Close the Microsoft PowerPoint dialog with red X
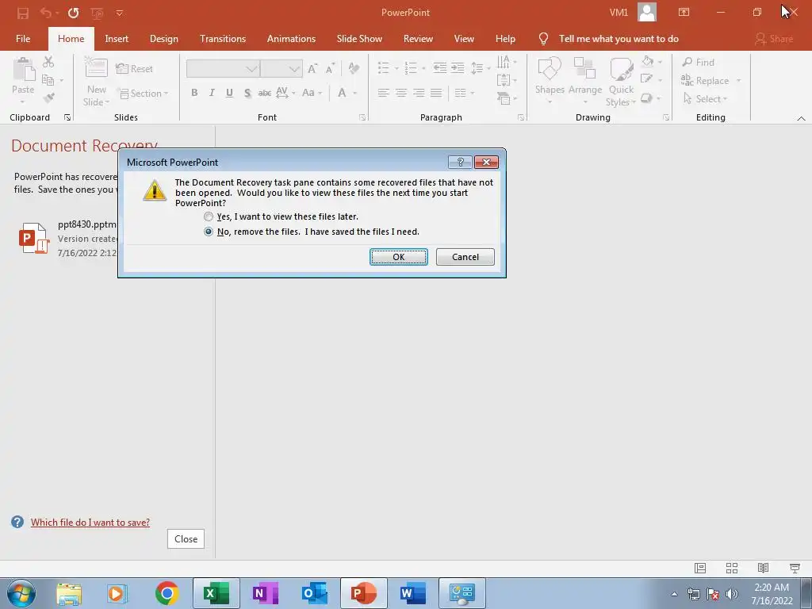This screenshot has width=812, height=609. pos(486,162)
